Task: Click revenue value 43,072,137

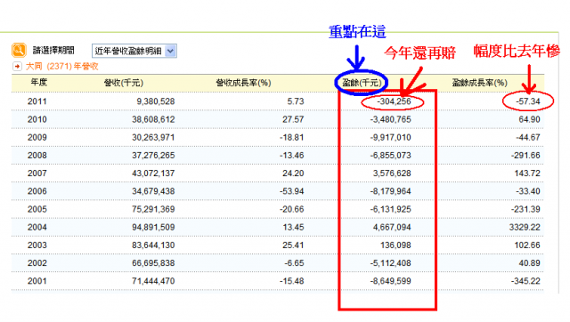Action: [153, 173]
